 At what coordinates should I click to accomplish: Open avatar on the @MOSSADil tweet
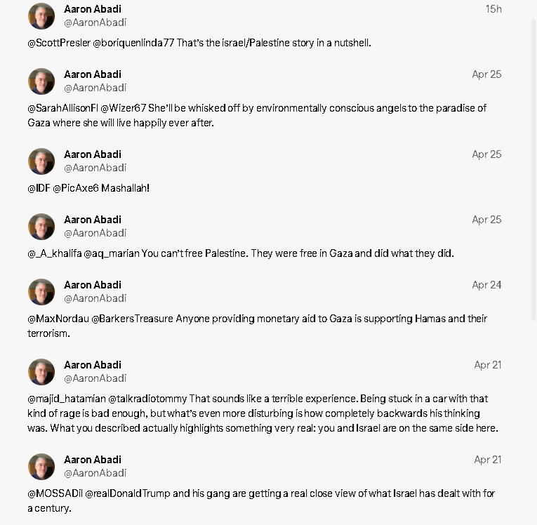click(41, 467)
